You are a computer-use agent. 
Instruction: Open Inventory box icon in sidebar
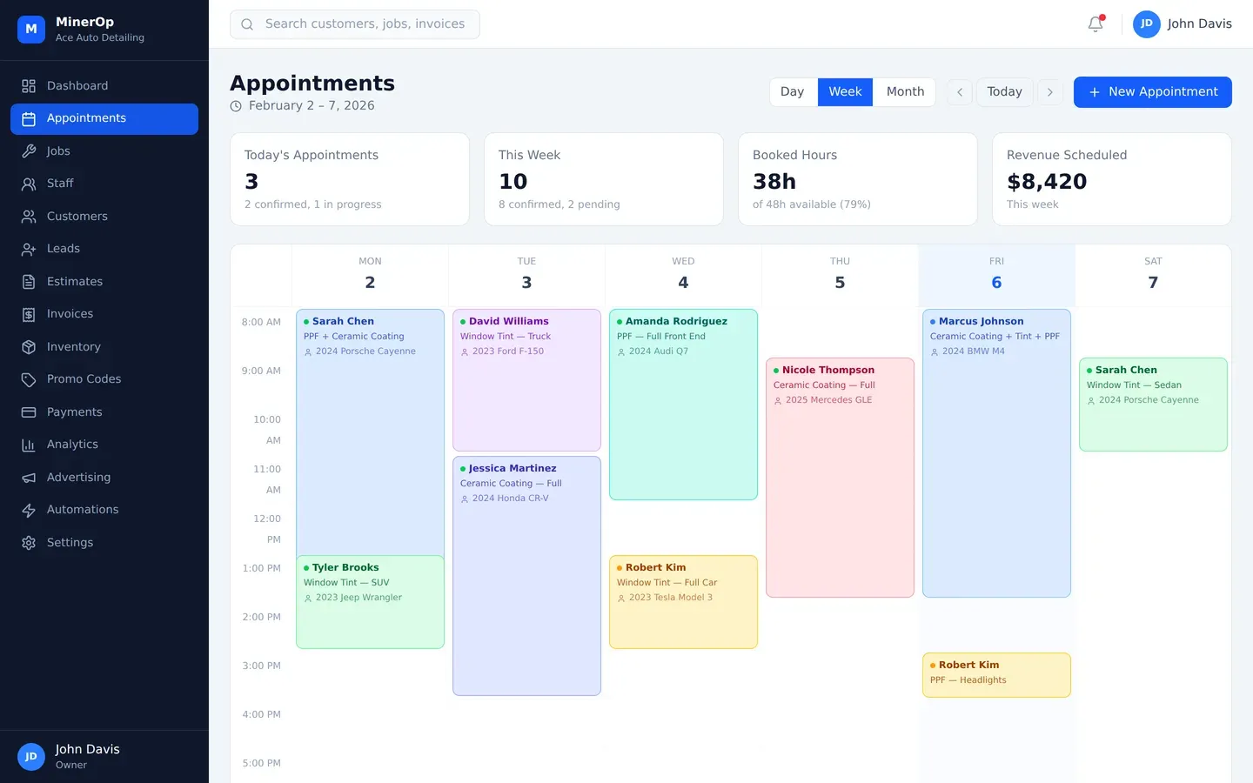pos(29,347)
